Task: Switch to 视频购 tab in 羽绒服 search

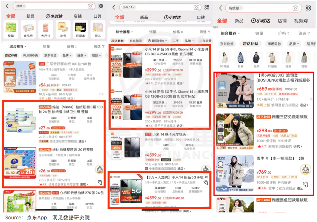Action: [301, 21]
